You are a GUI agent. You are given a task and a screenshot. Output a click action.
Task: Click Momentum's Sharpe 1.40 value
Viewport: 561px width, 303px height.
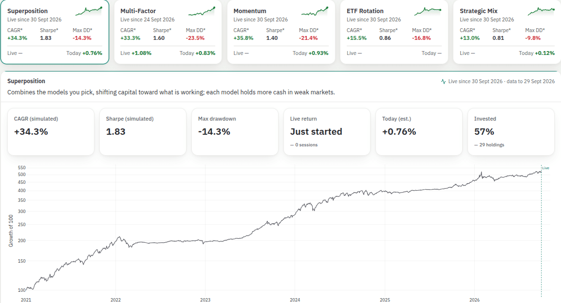point(272,38)
